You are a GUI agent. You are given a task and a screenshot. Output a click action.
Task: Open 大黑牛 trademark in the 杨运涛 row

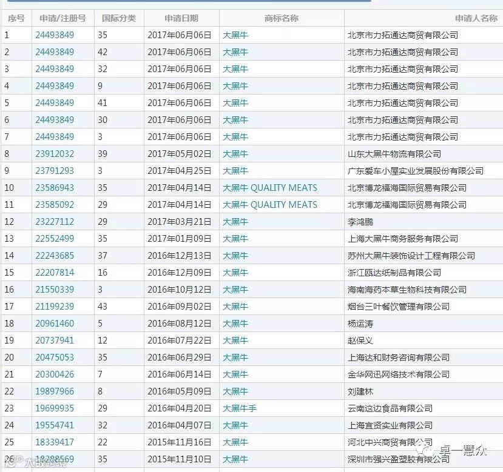pos(235,324)
